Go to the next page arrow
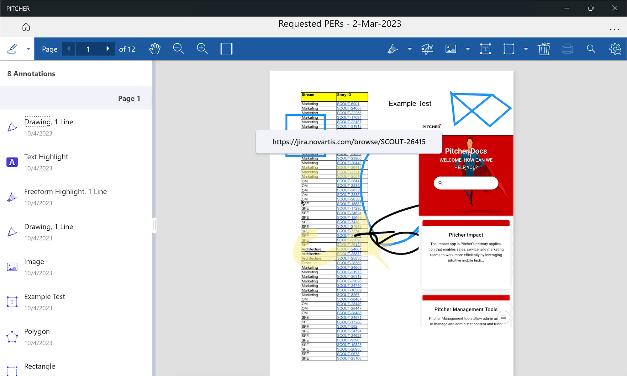This screenshot has height=376, width=627. click(x=108, y=49)
